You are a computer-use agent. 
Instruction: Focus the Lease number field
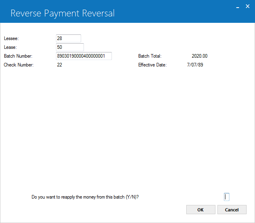coord(70,47)
